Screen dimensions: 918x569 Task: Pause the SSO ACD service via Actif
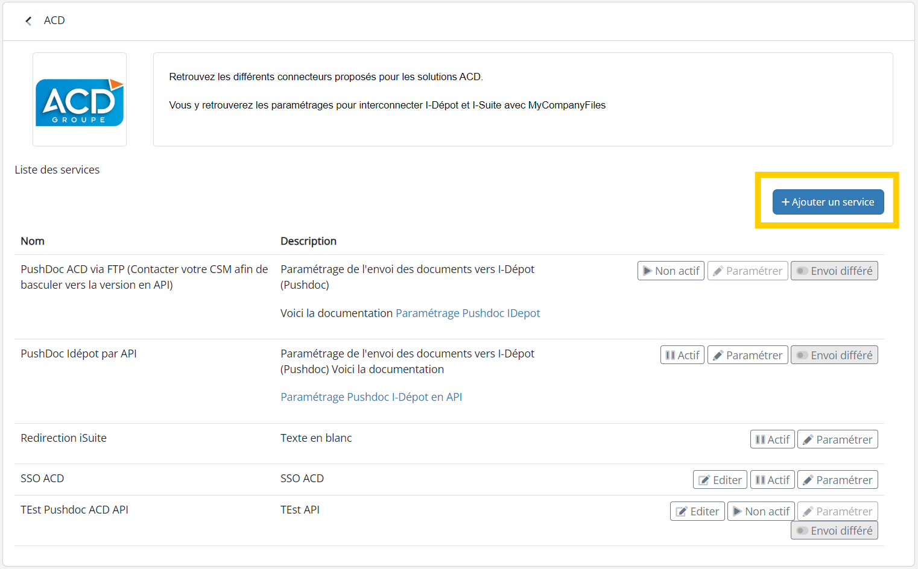point(772,480)
